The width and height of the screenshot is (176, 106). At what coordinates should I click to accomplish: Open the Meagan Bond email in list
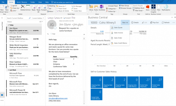click(x=24, y=39)
